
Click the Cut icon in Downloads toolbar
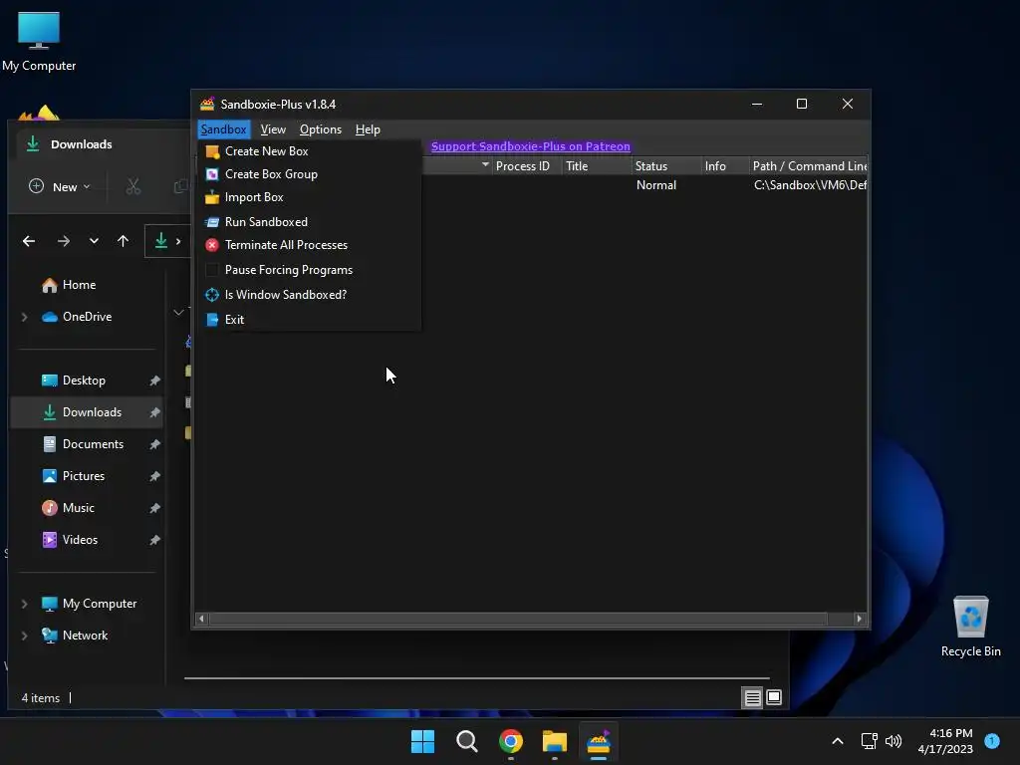pyautogui.click(x=133, y=186)
